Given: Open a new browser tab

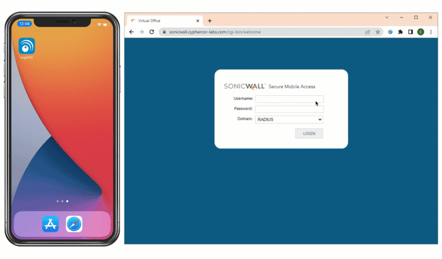Looking at the screenshot, I should tap(210, 21).
